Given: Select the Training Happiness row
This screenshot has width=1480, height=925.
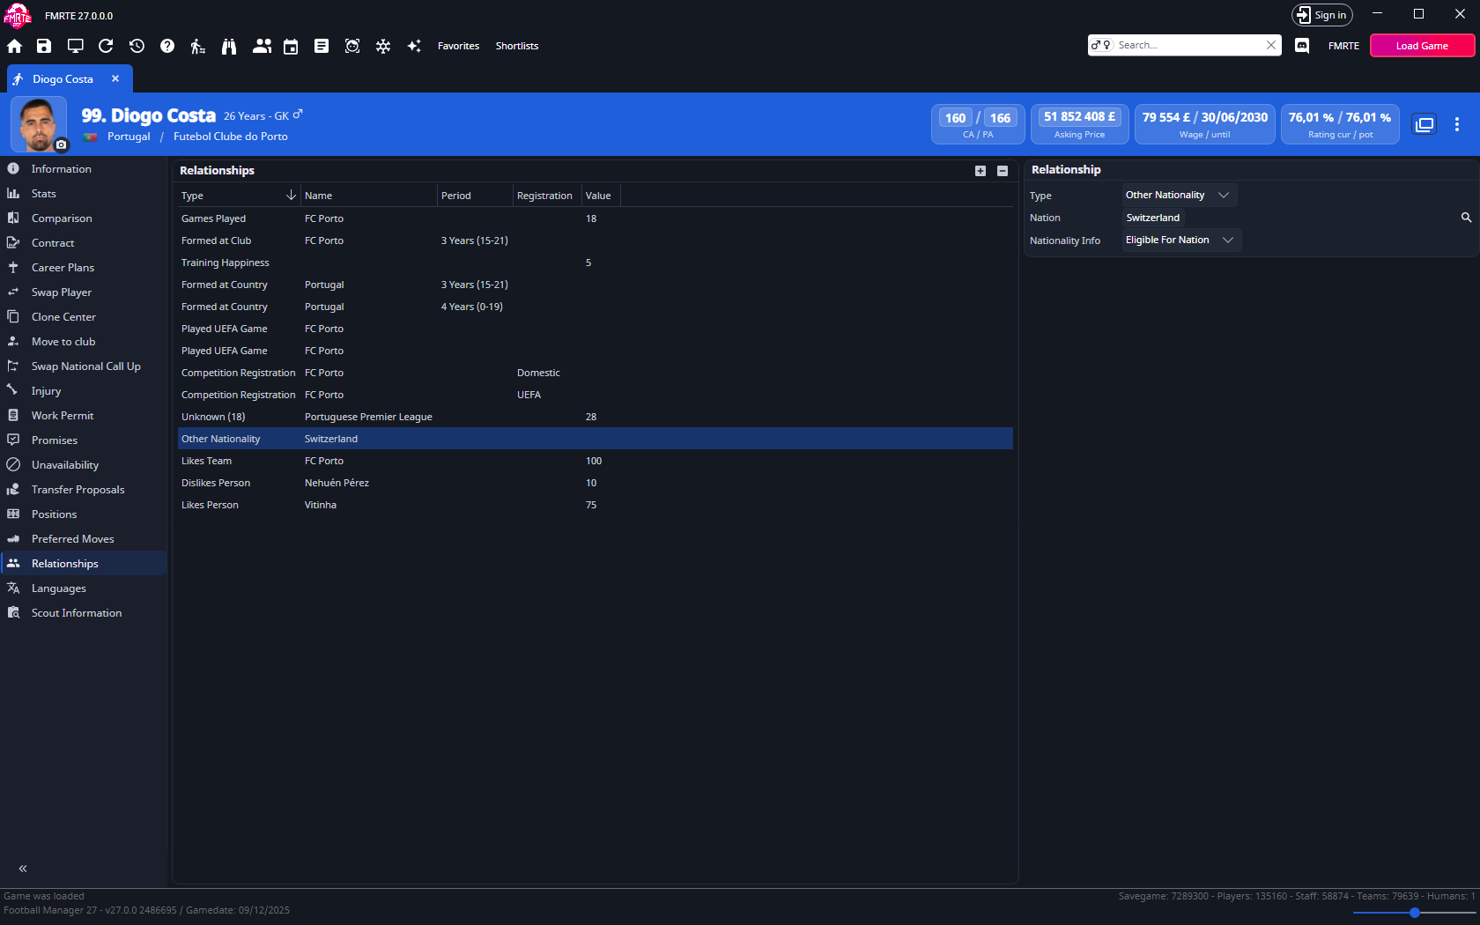Looking at the screenshot, I should point(596,263).
